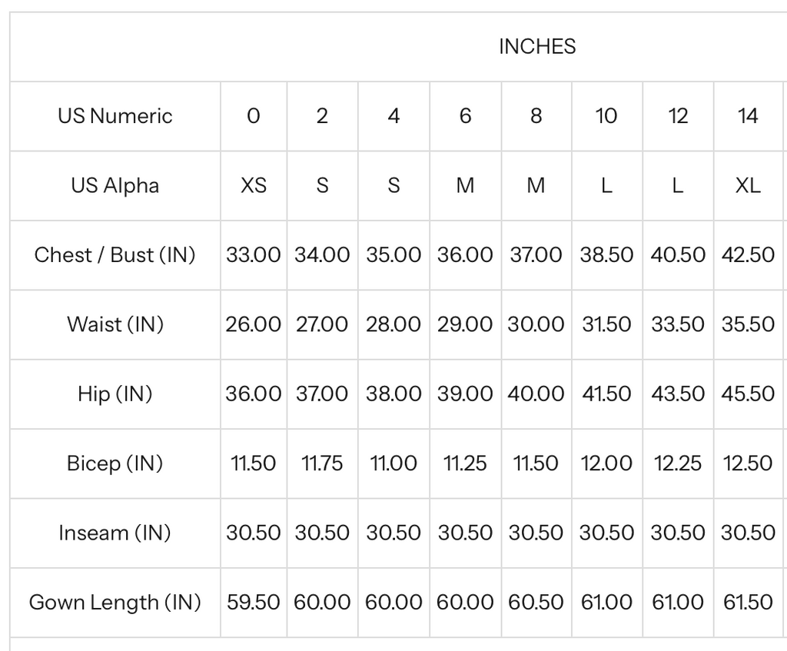Click the Gown Length (IN) row label
The height and width of the screenshot is (651, 787).
coord(115,602)
